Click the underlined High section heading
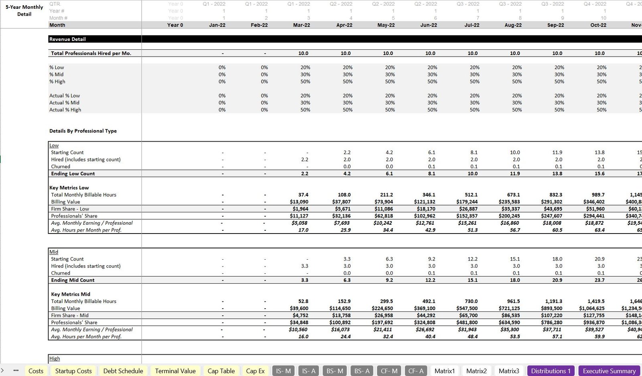 55,358
